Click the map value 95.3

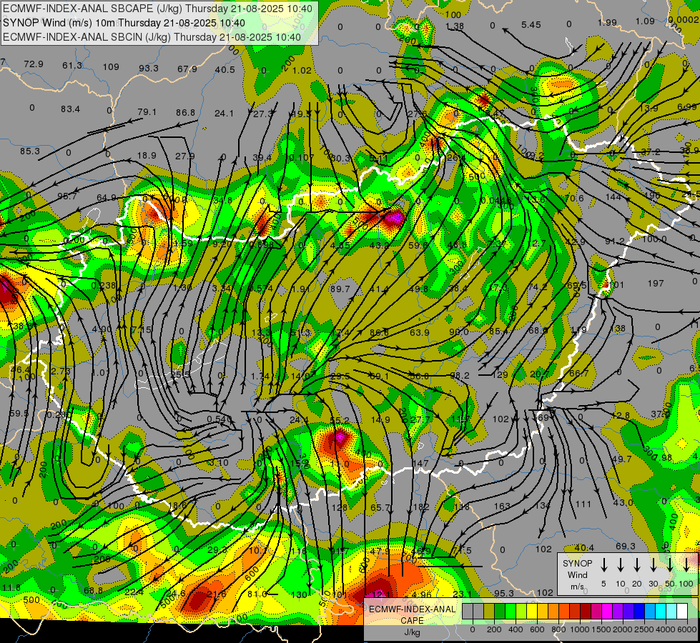coord(504,594)
